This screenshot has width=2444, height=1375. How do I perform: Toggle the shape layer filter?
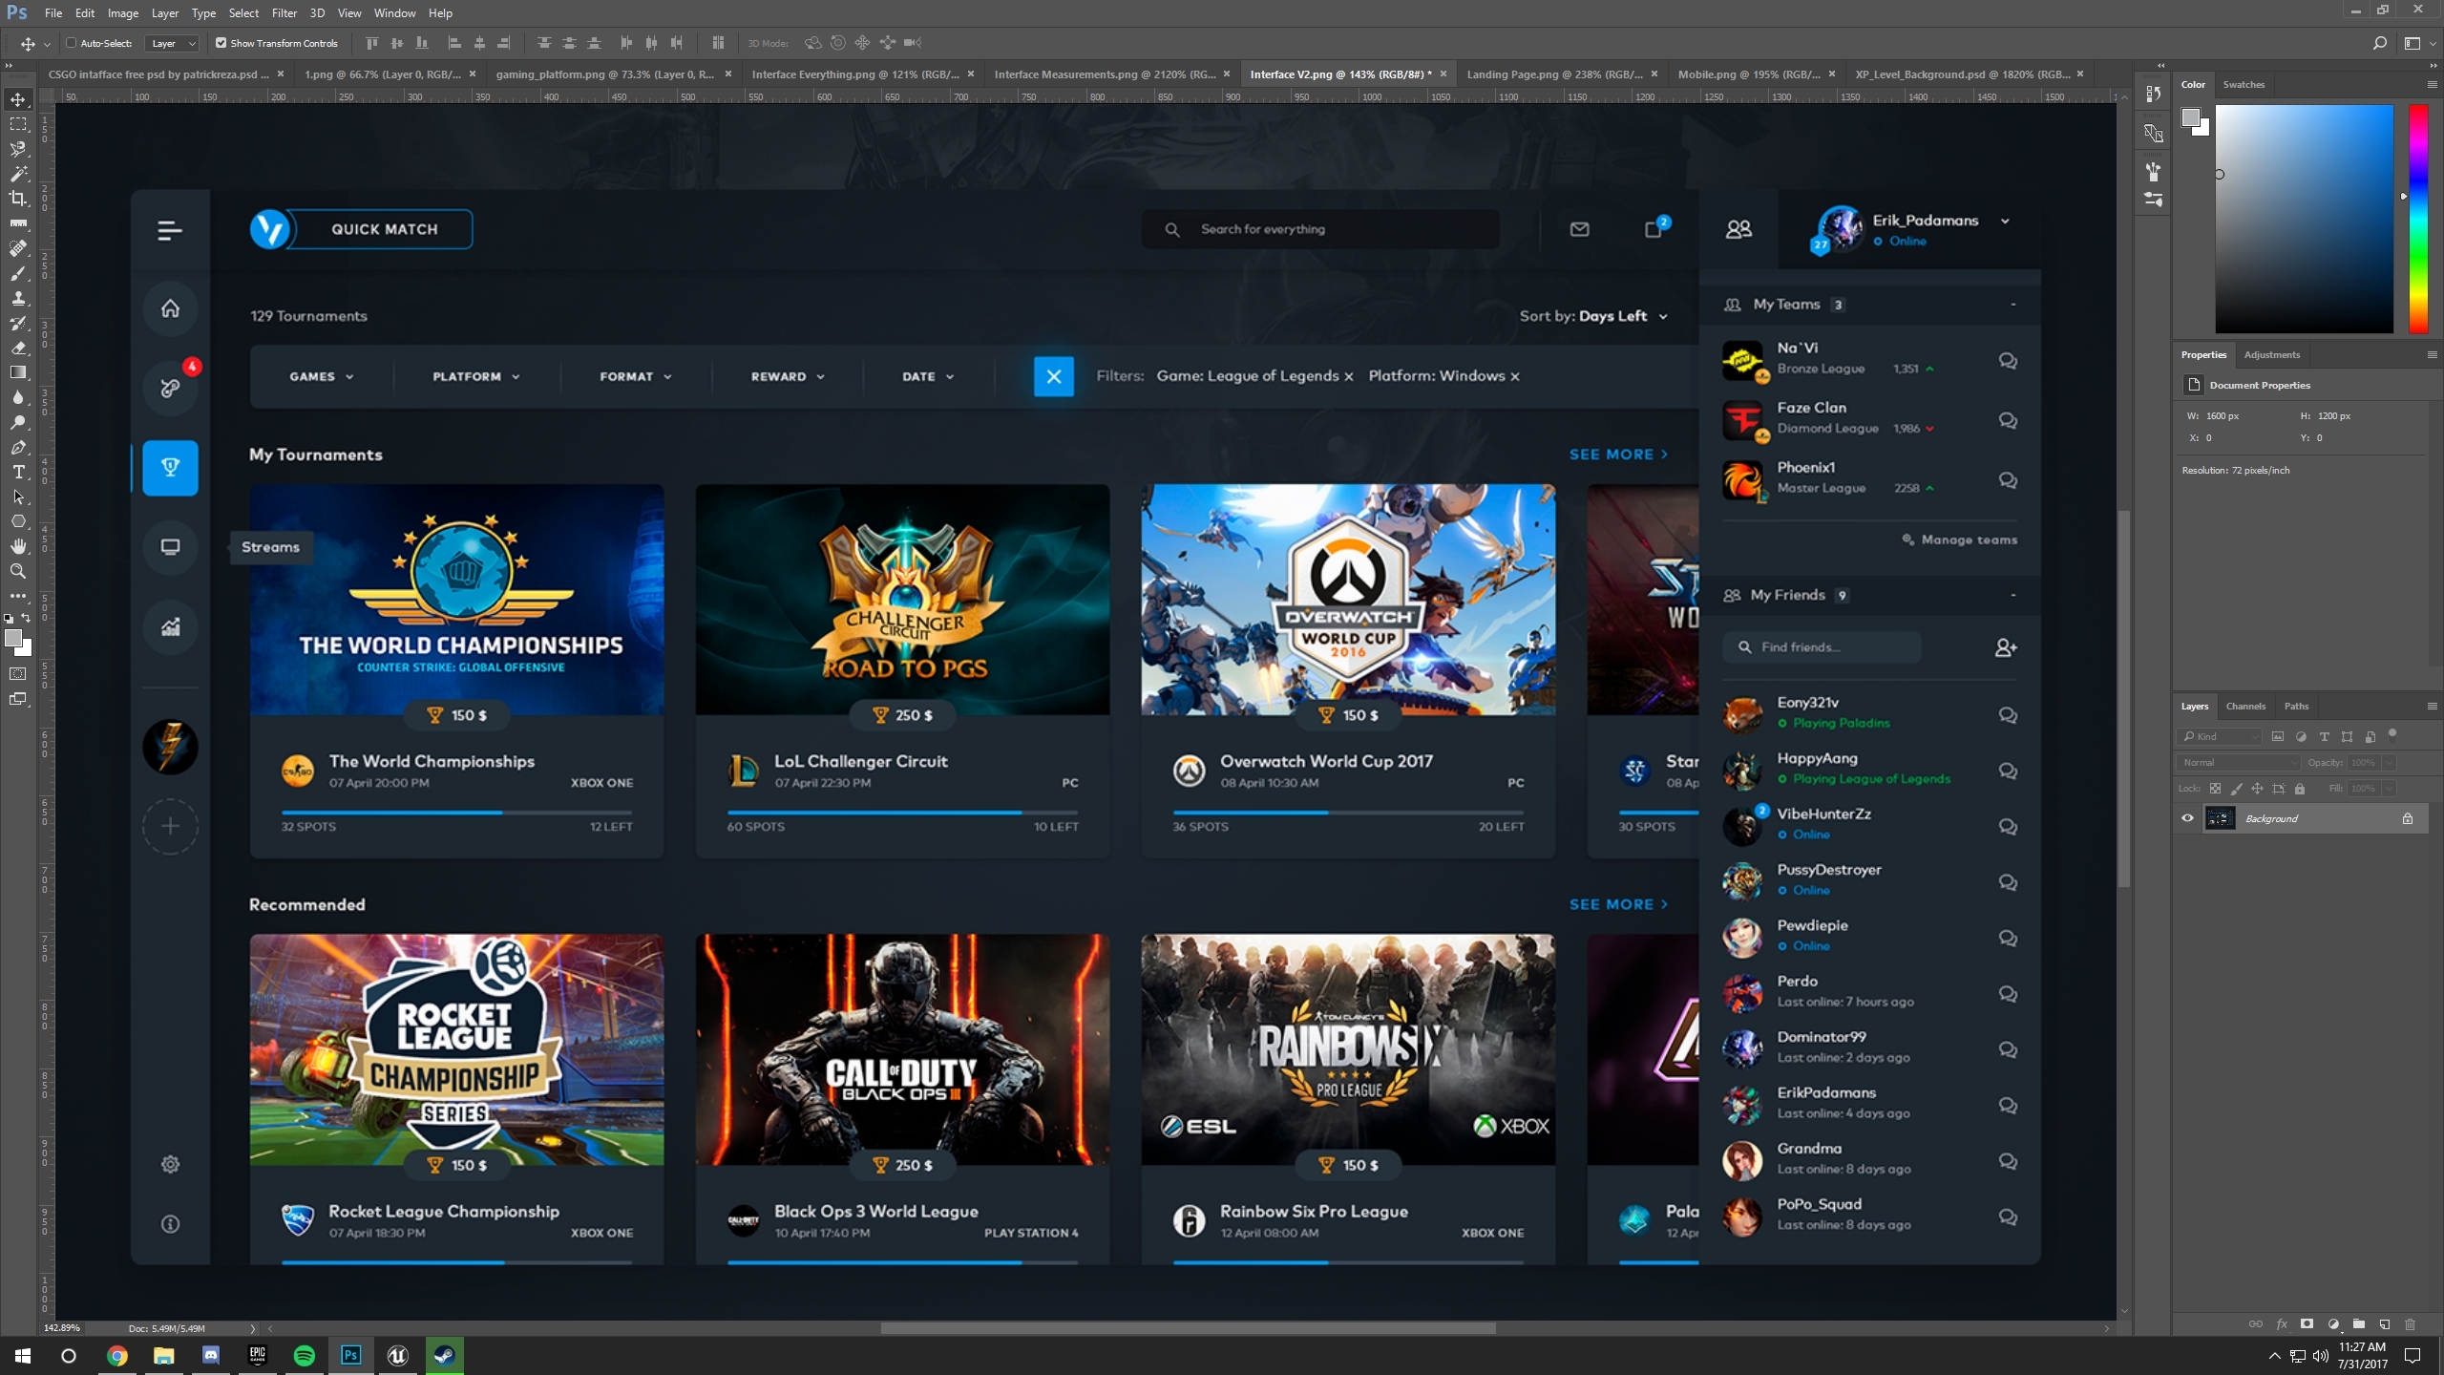click(2347, 736)
